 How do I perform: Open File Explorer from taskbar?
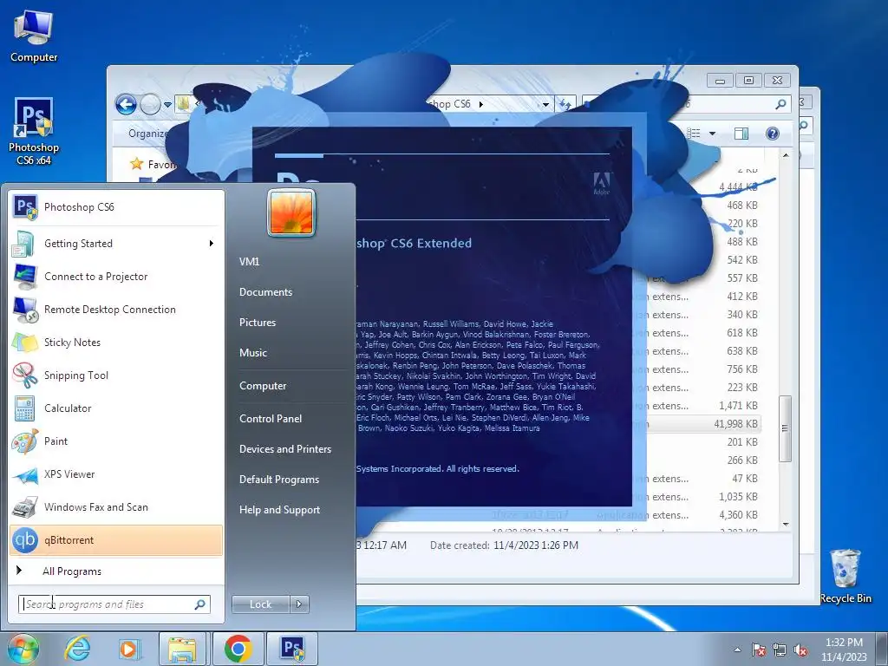tap(182, 649)
